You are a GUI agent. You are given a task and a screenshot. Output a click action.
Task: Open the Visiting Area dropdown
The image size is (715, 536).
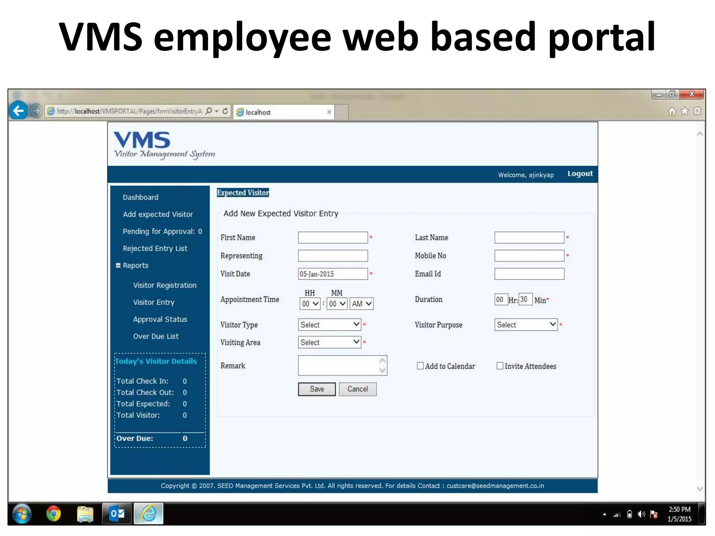pos(330,342)
